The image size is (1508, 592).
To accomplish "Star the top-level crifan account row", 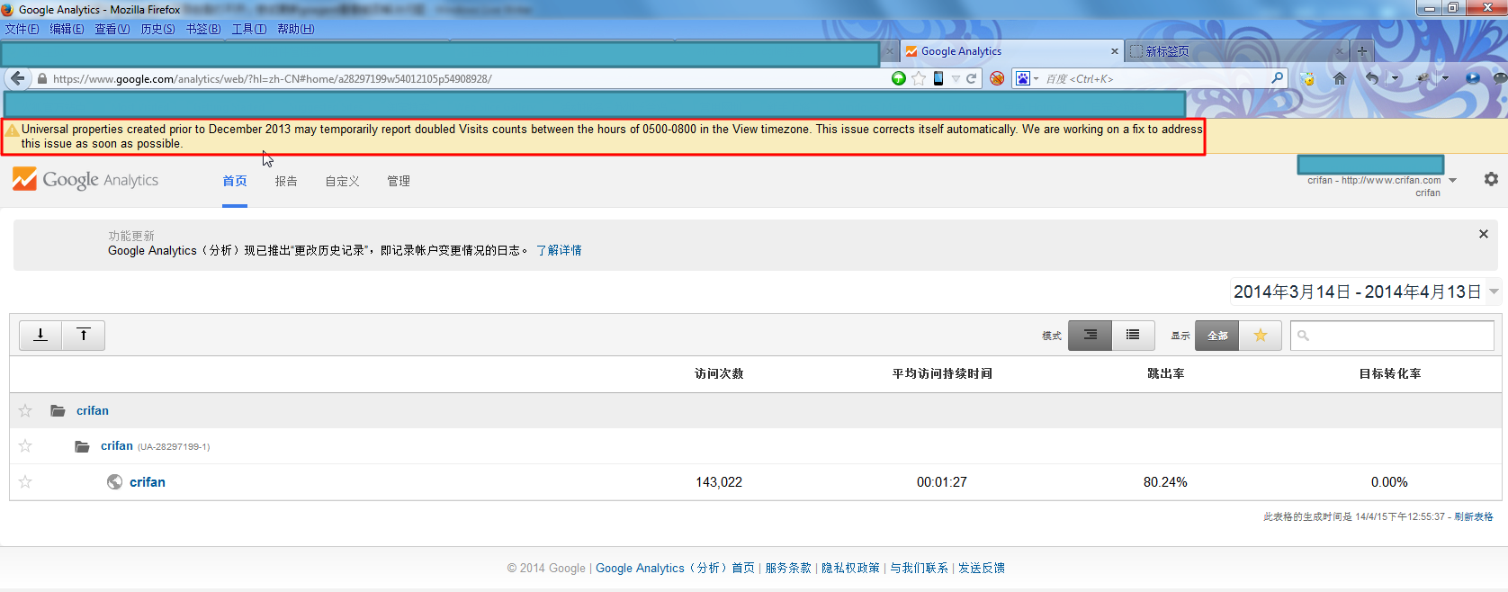I will (x=25, y=410).
